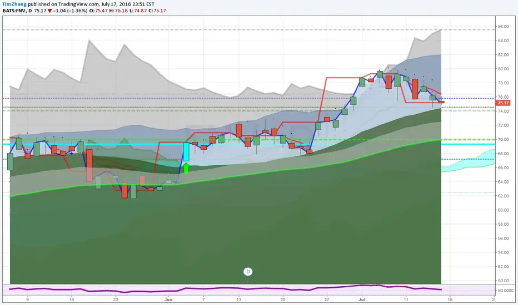
Task: Select the BATS:FNV symbol label
Action: [14, 11]
